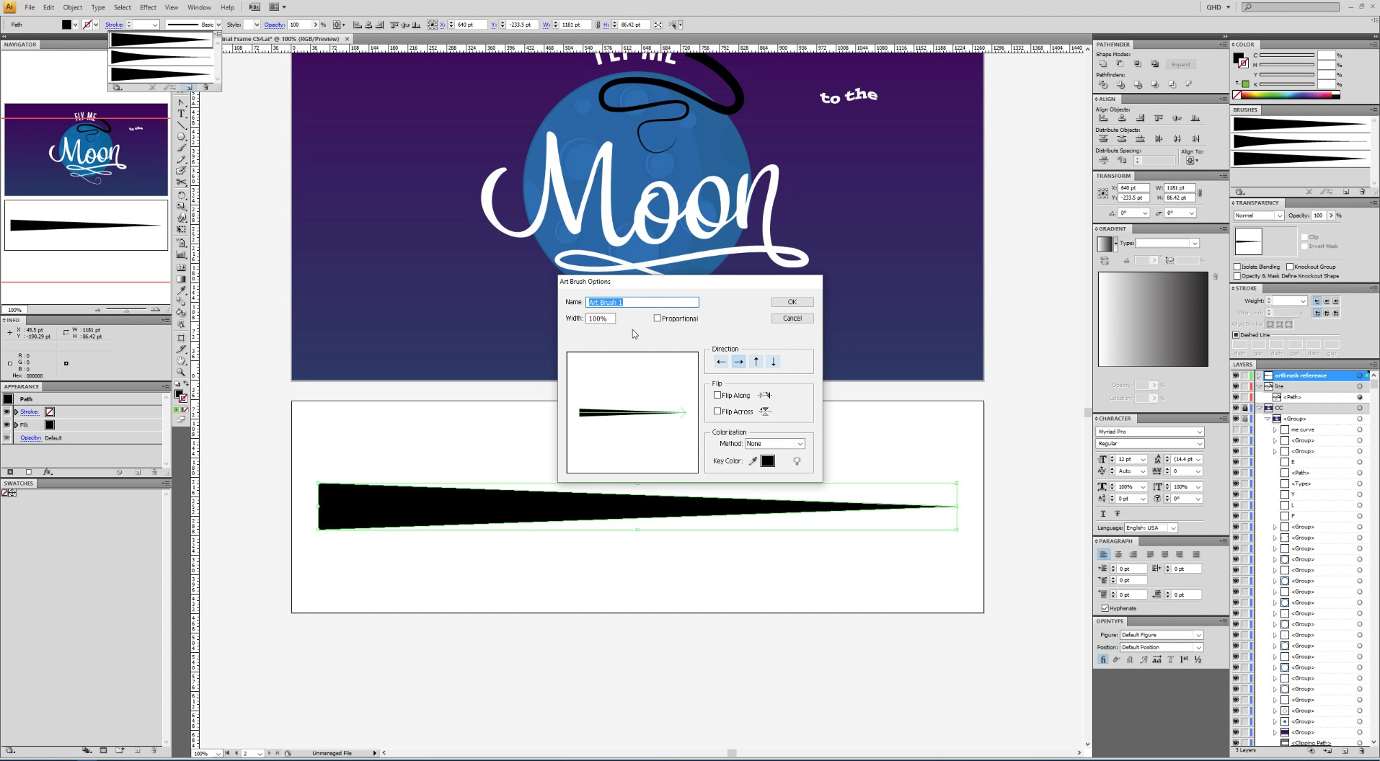Enable the Flip Along checkbox

pos(717,395)
